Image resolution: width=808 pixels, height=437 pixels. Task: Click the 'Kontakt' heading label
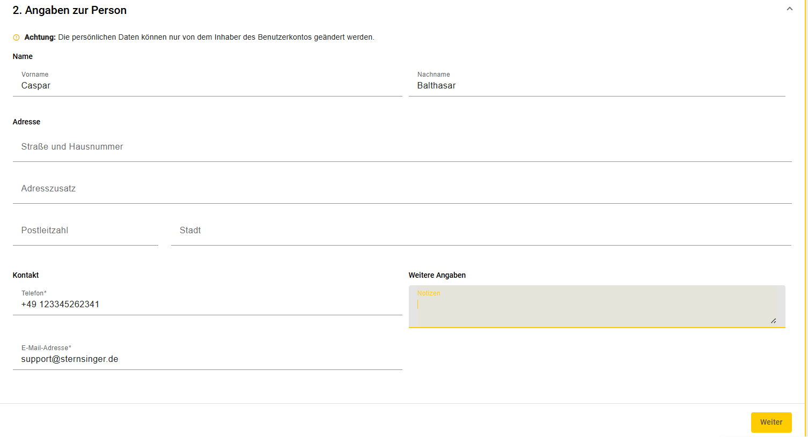click(26, 275)
